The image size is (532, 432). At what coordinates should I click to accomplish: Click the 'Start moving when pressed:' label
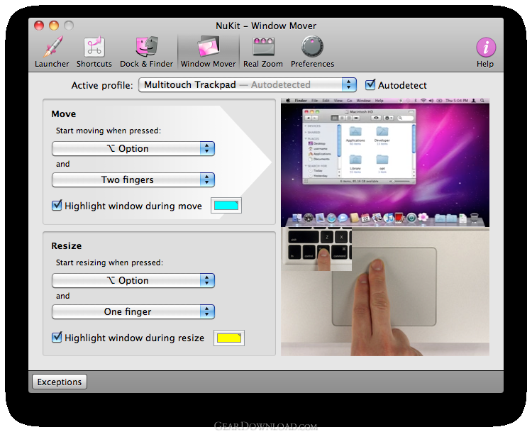109,131
